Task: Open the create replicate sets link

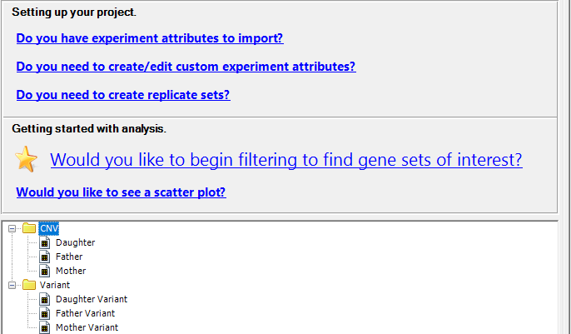Action: click(x=123, y=95)
